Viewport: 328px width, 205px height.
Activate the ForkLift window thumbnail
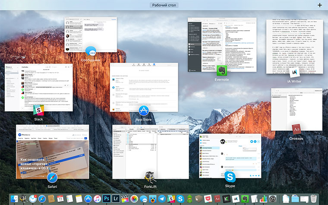pyautogui.click(x=150, y=152)
